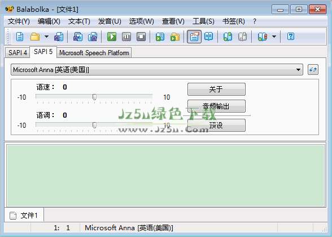Toggle the clipboard watch icon

[194, 37]
